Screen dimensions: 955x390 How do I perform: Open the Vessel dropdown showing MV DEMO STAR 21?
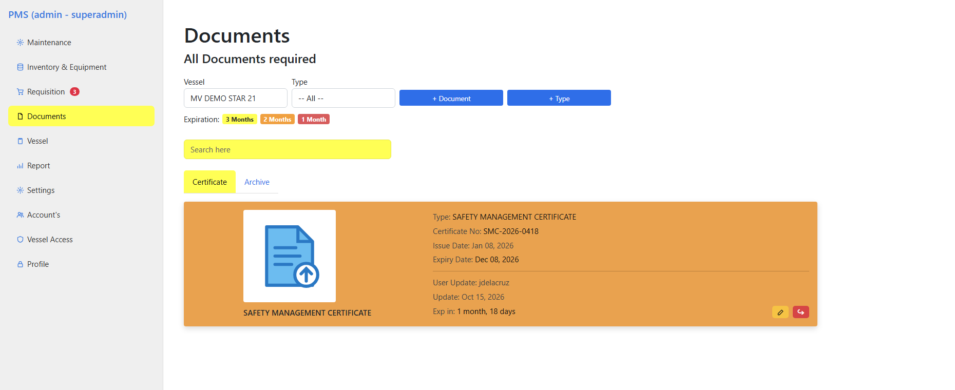click(236, 98)
